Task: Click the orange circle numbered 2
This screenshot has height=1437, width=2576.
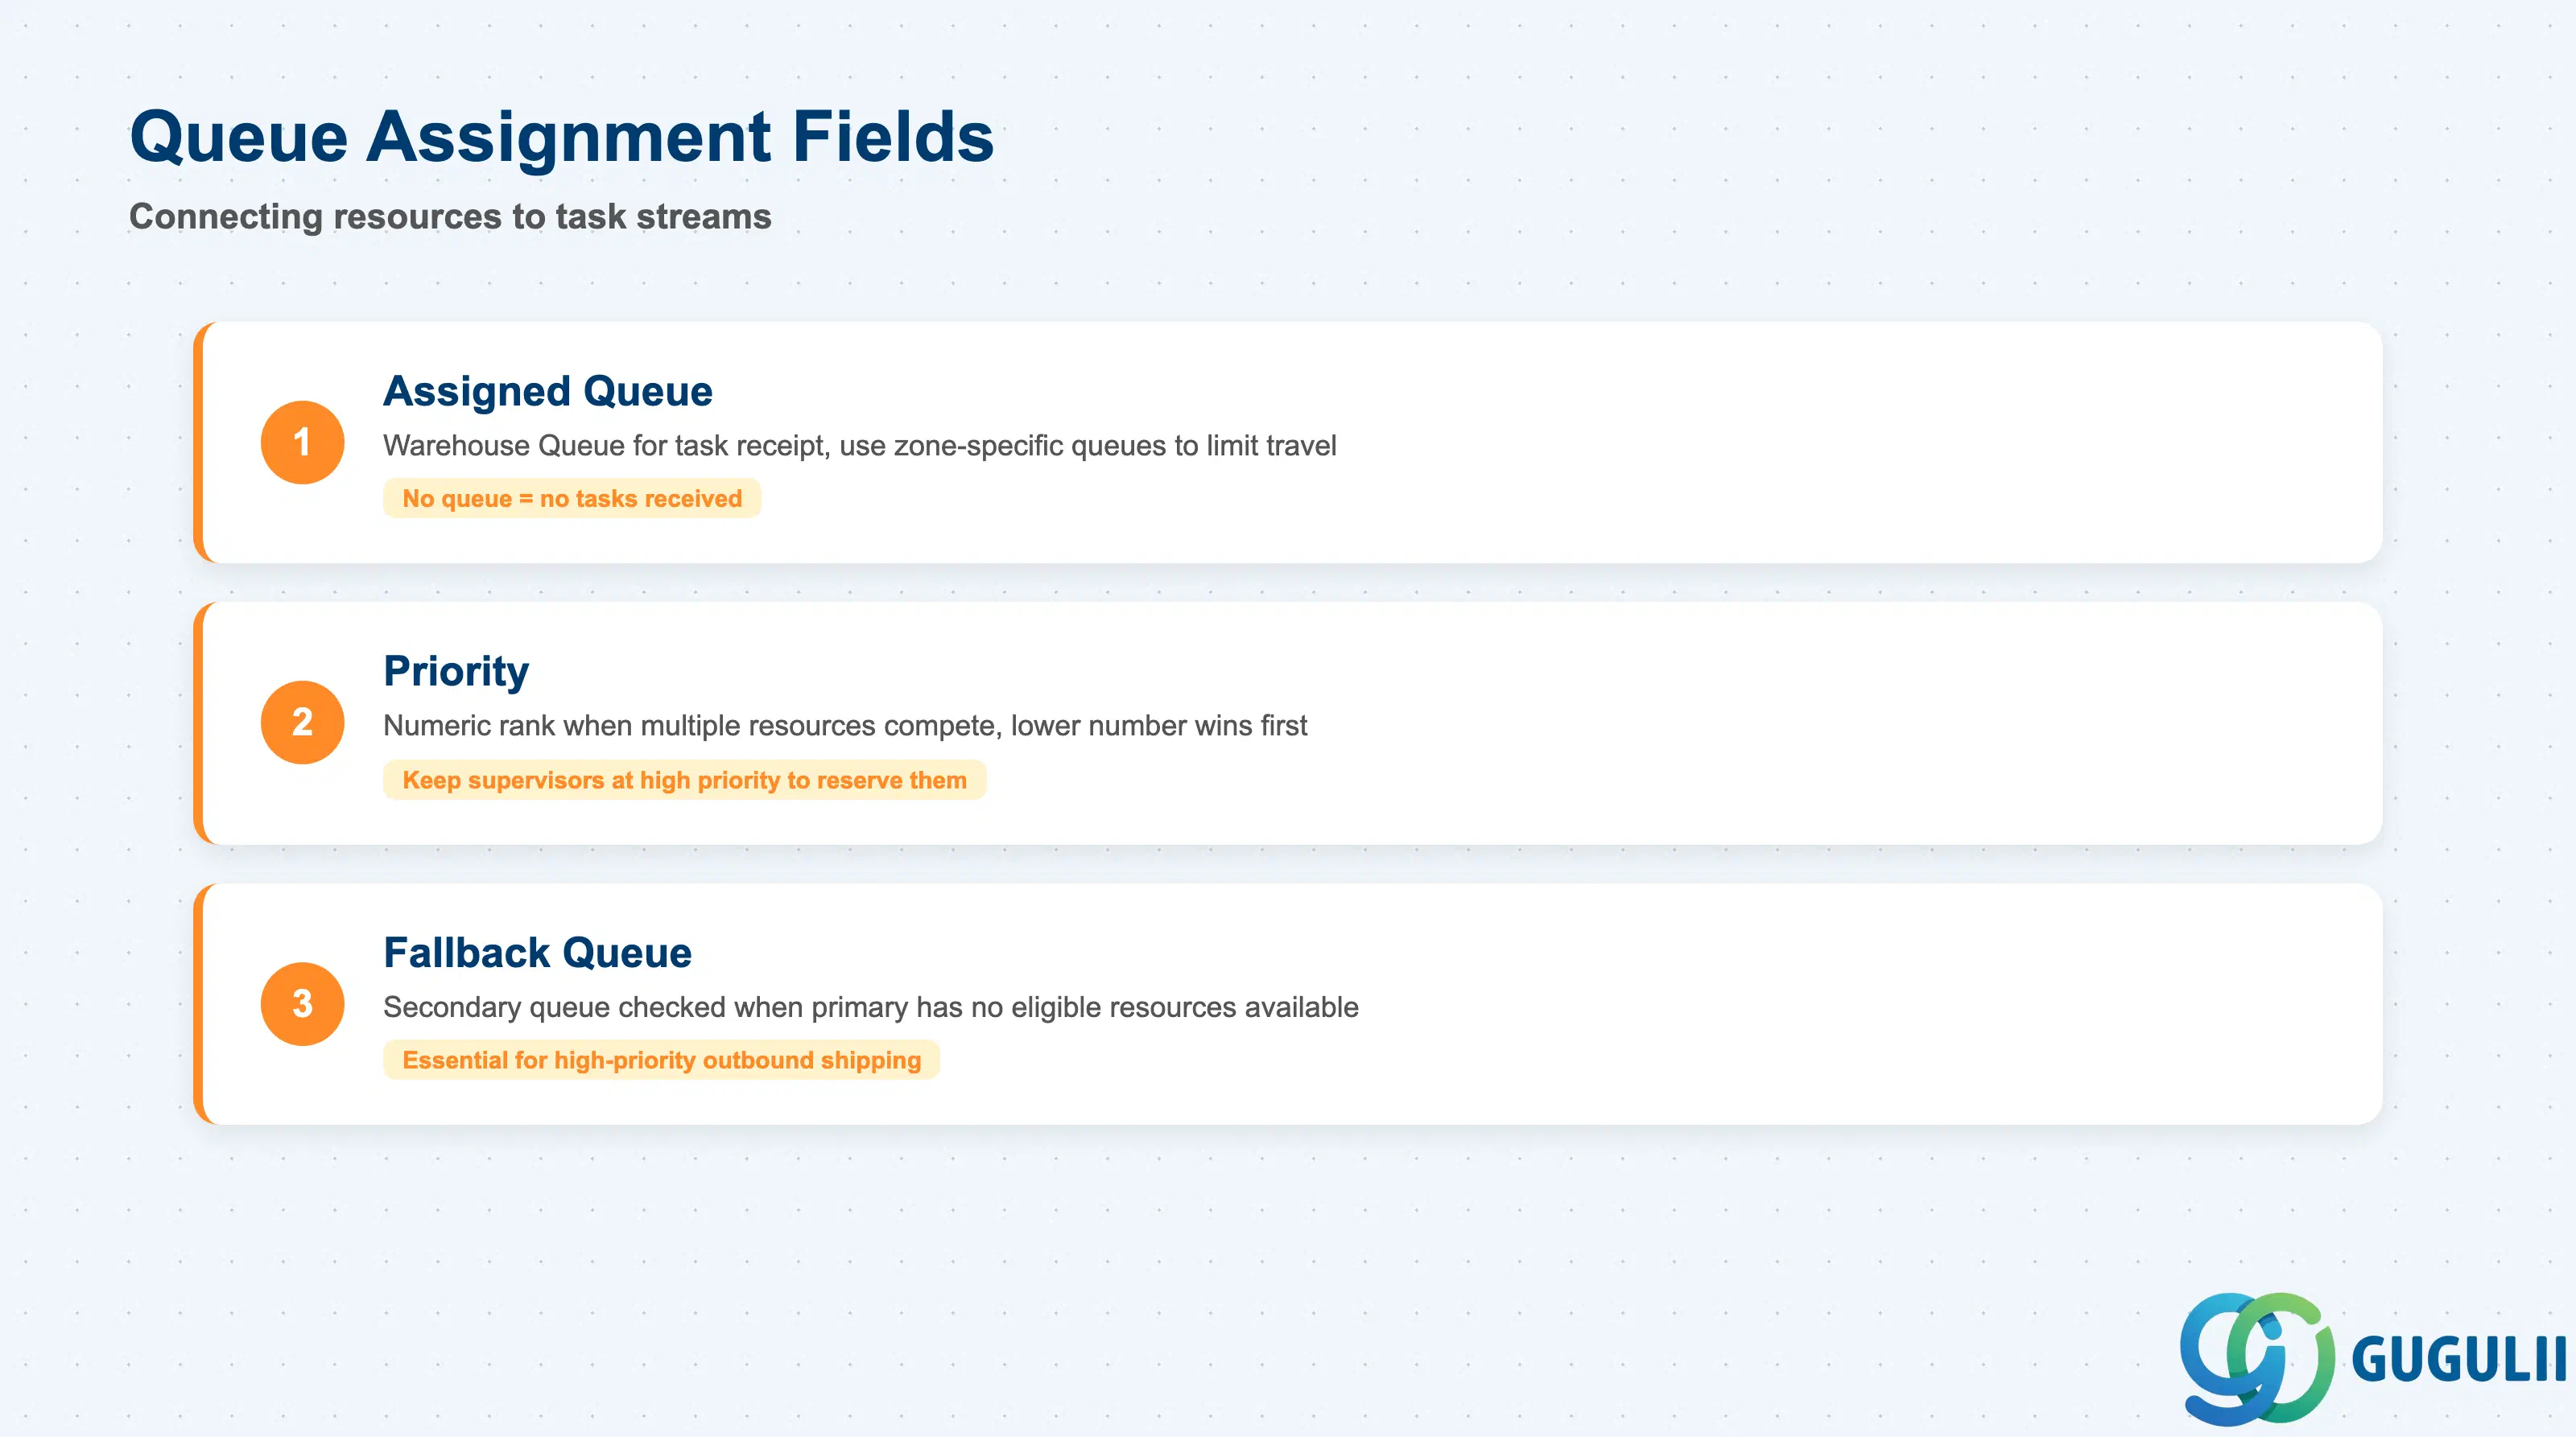Action: point(302,722)
